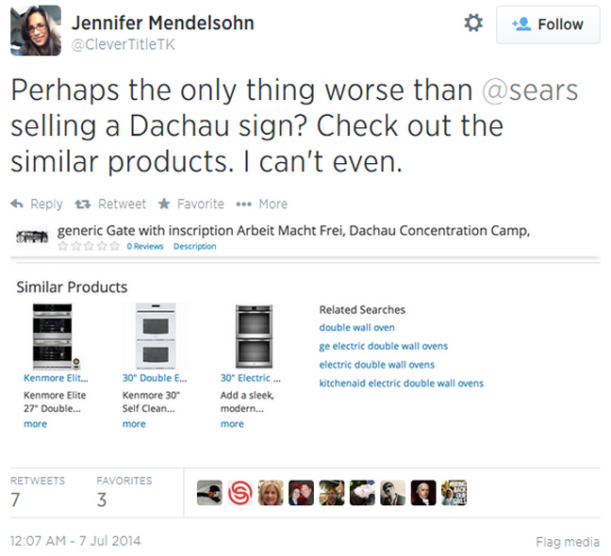This screenshot has height=556, width=611.
Task: Visit the @sears mention
Action: pos(530,90)
